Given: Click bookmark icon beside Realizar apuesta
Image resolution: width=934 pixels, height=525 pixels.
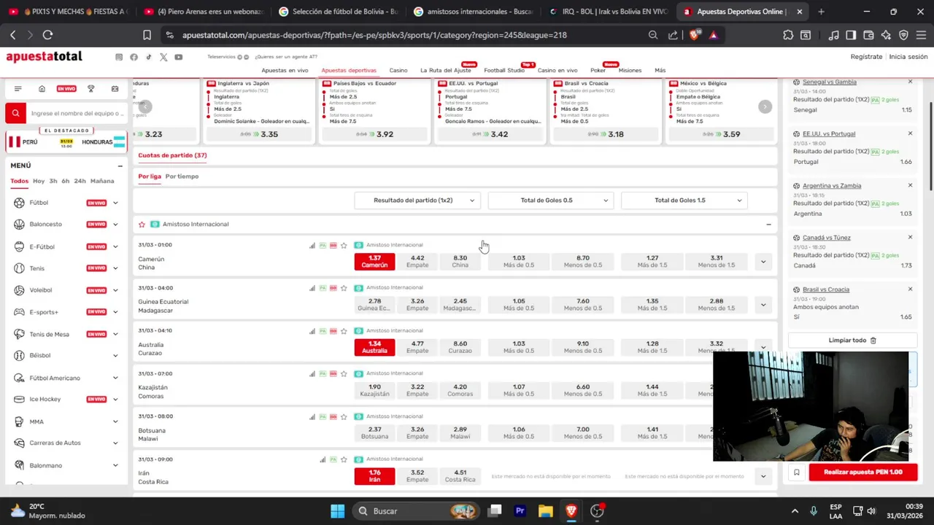Looking at the screenshot, I should (x=797, y=472).
